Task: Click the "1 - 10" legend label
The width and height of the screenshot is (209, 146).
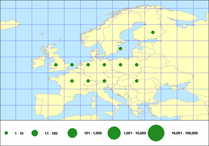Action: click(x=19, y=133)
